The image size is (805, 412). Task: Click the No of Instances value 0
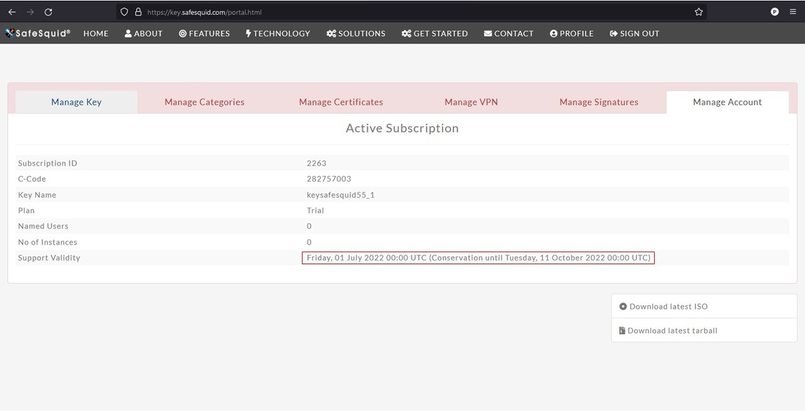pos(309,242)
